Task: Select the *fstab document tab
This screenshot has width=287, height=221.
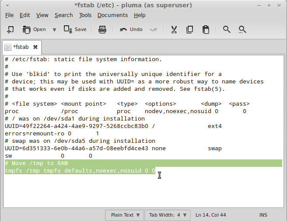Action: coord(21,47)
